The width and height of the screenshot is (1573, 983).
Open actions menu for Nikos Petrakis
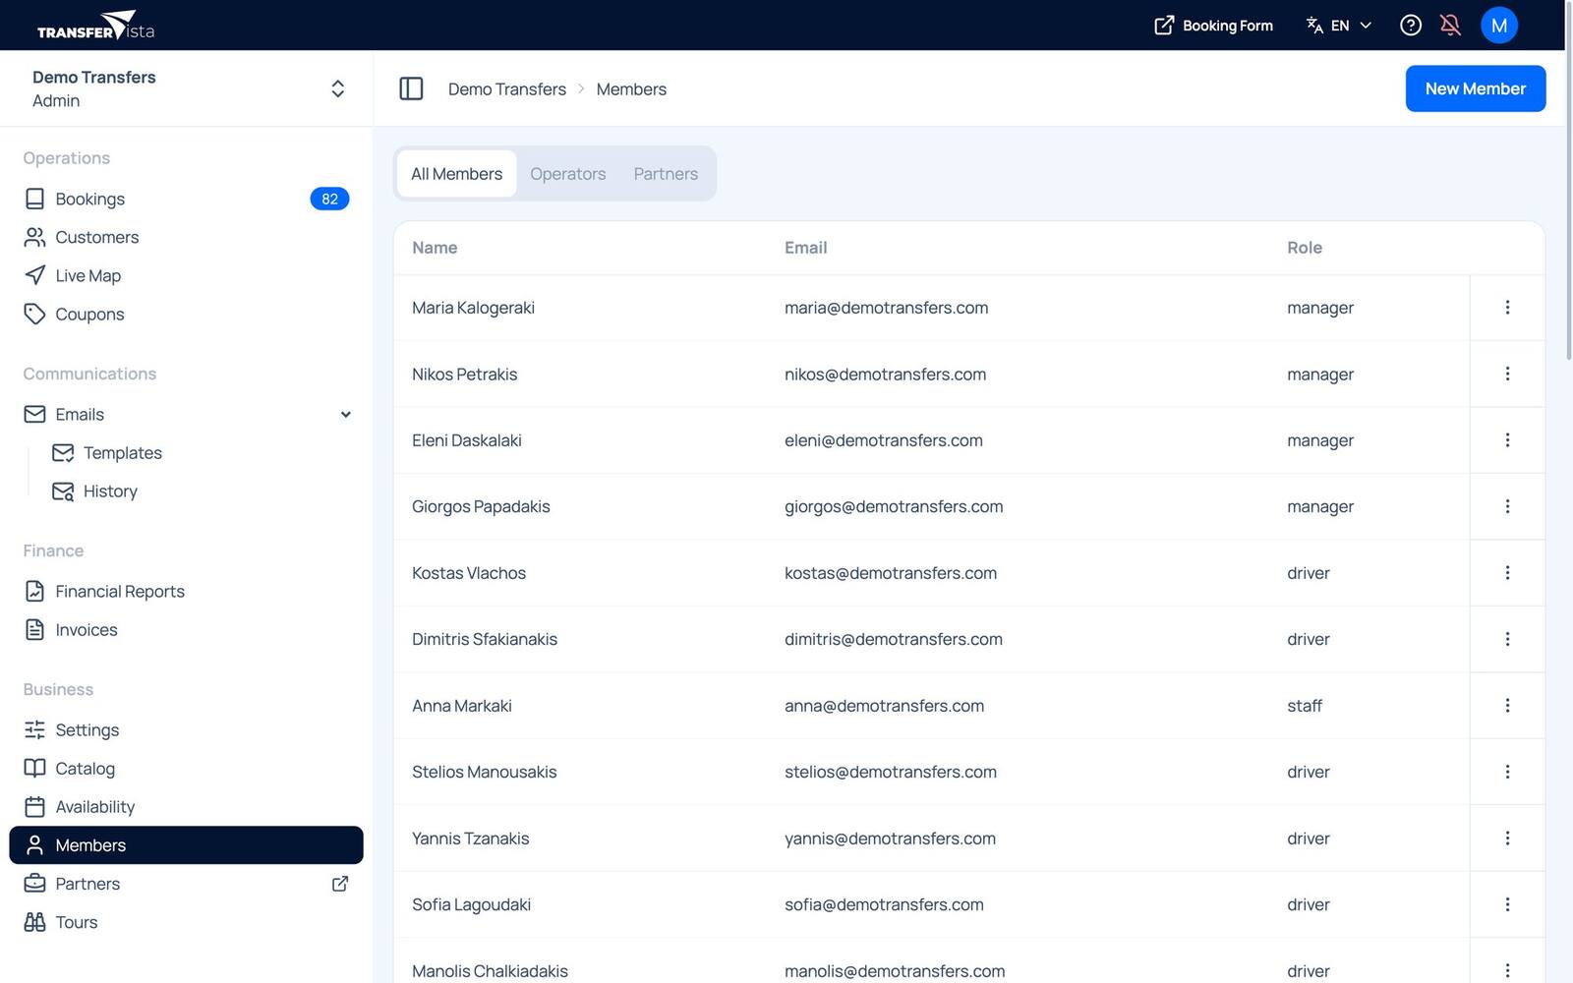coord(1507,374)
